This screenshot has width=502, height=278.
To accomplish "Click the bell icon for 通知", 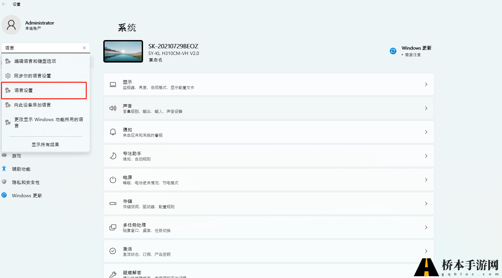I will click(x=113, y=132).
